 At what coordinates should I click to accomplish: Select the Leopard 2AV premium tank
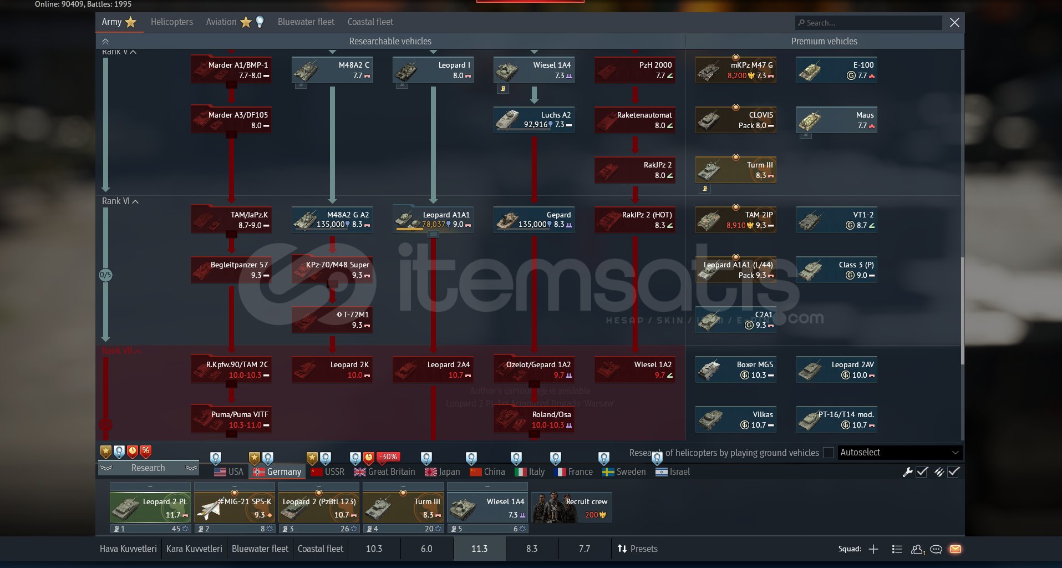pyautogui.click(x=837, y=370)
